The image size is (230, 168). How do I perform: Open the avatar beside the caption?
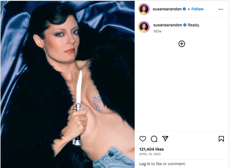[x=144, y=27]
